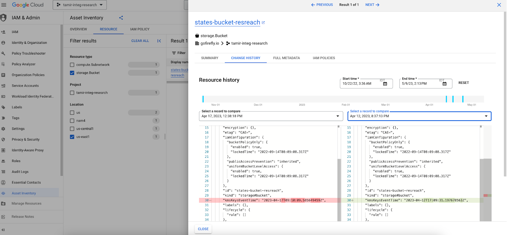The image size is (508, 235).
Task: Click the Identity-Aware Proxy icon
Action: coord(3,150)
